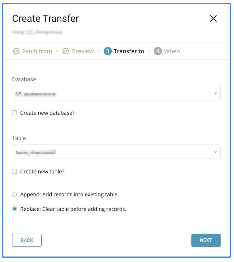234x262 pixels.
Task: Choose Replace: Clear table radio option
Action: click(x=15, y=209)
